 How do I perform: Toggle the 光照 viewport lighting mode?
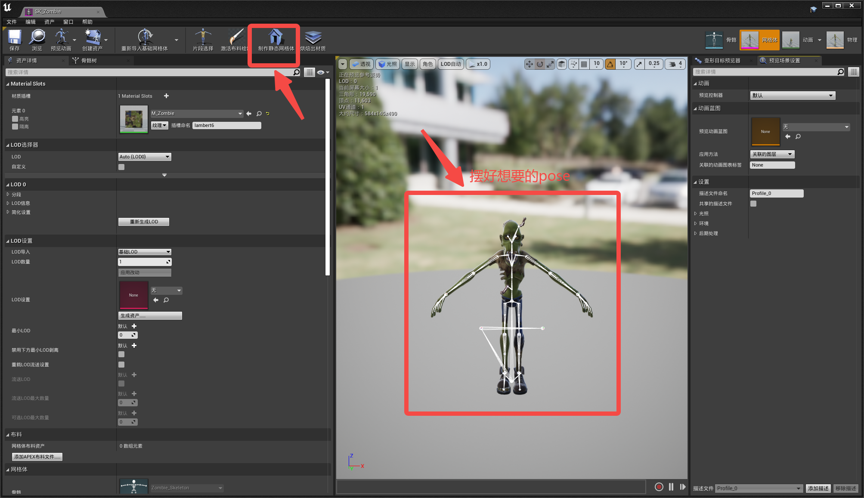(x=387, y=64)
